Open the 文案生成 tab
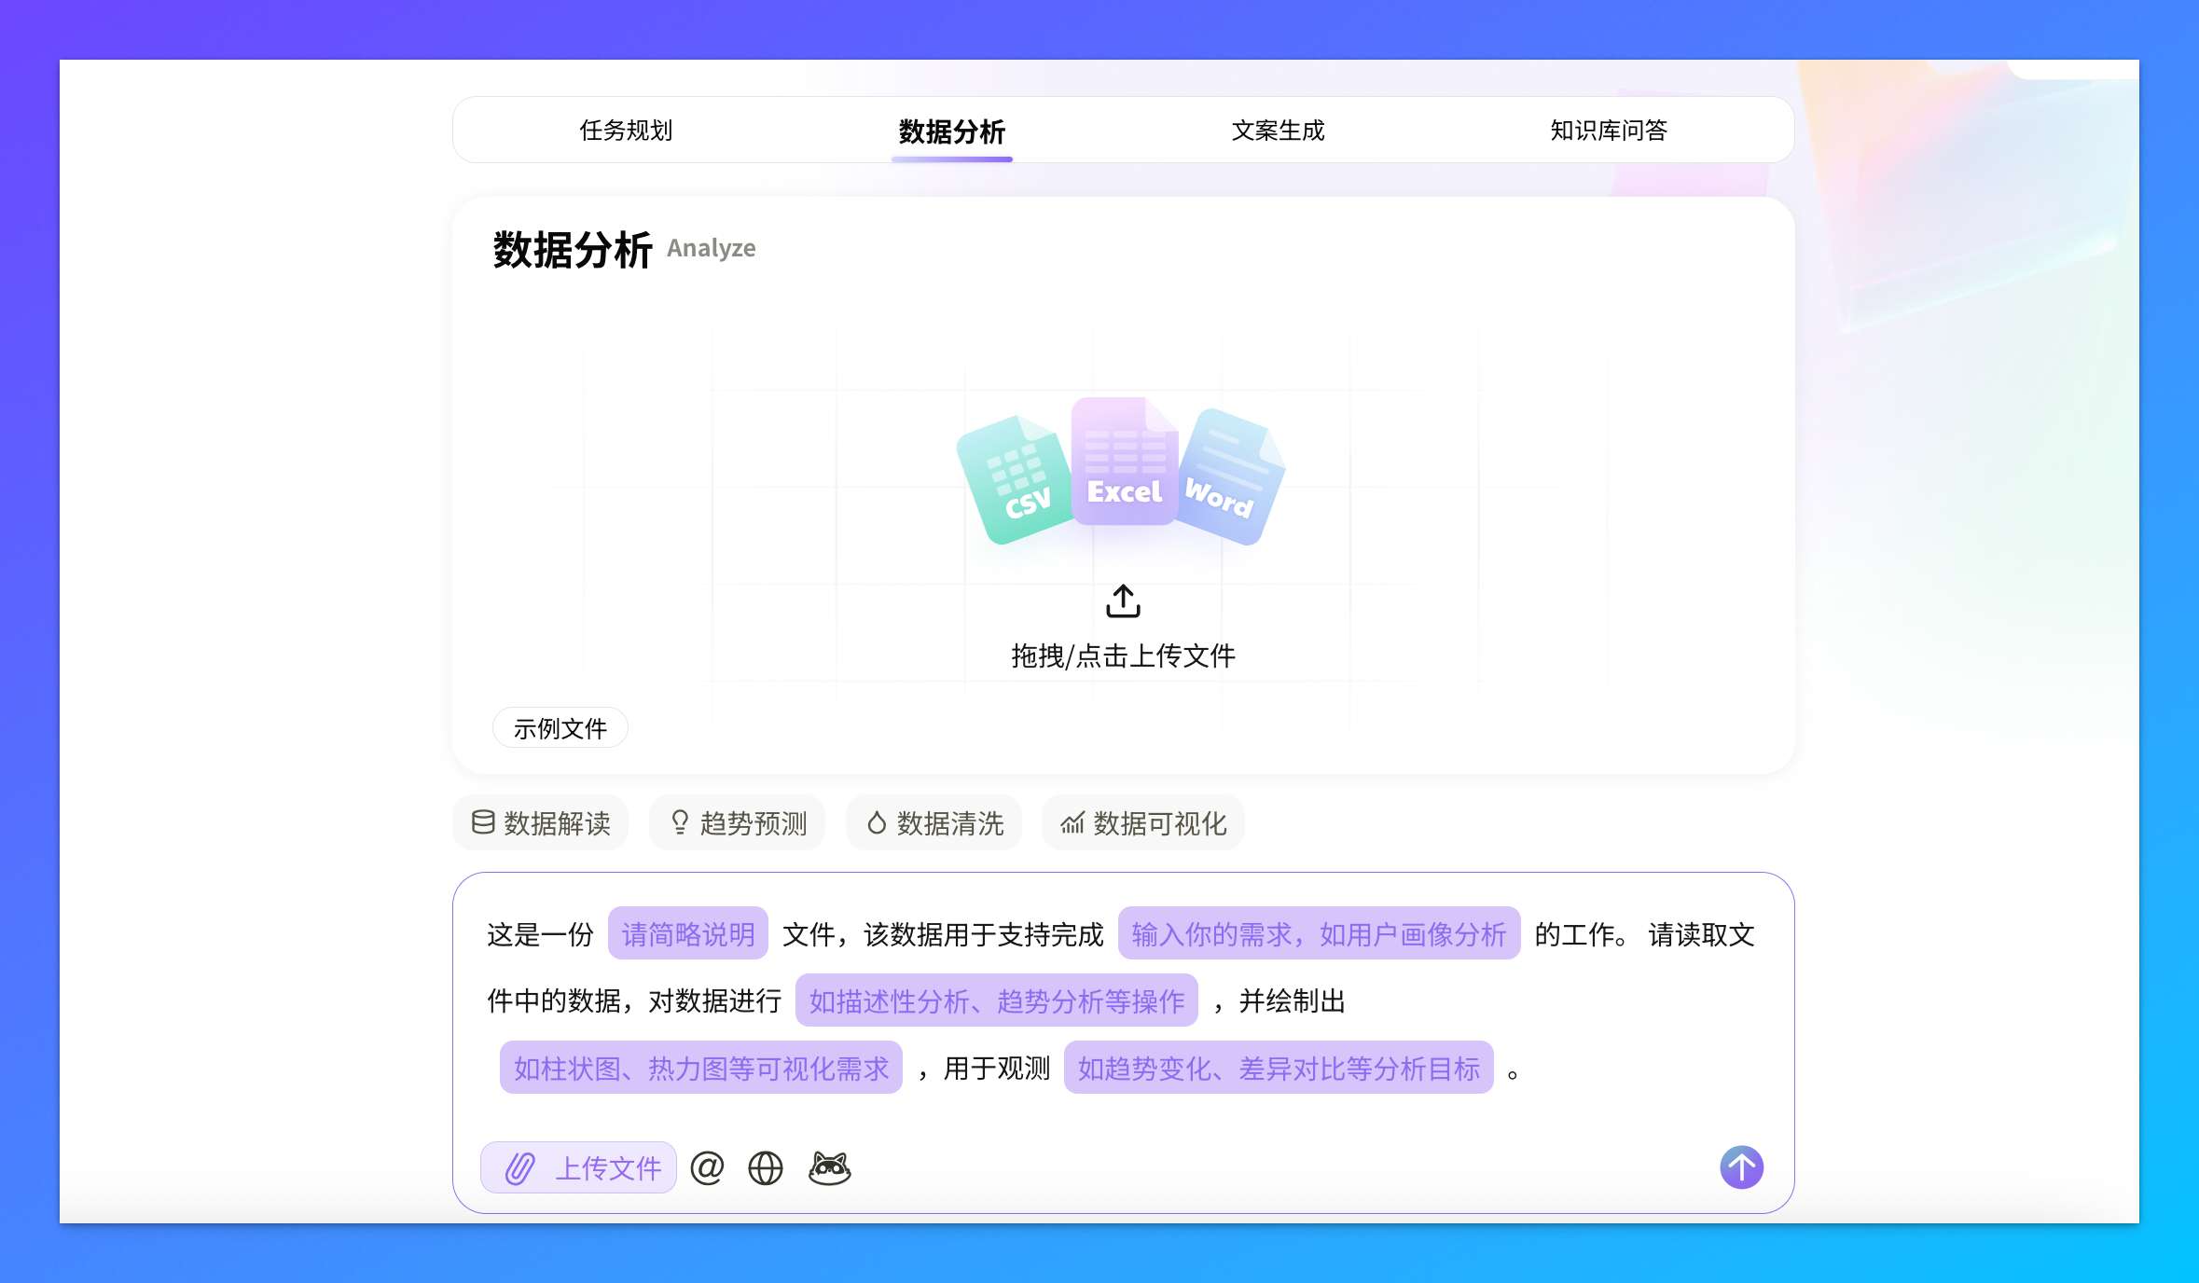Viewport: 2199px width, 1283px height. (x=1279, y=131)
